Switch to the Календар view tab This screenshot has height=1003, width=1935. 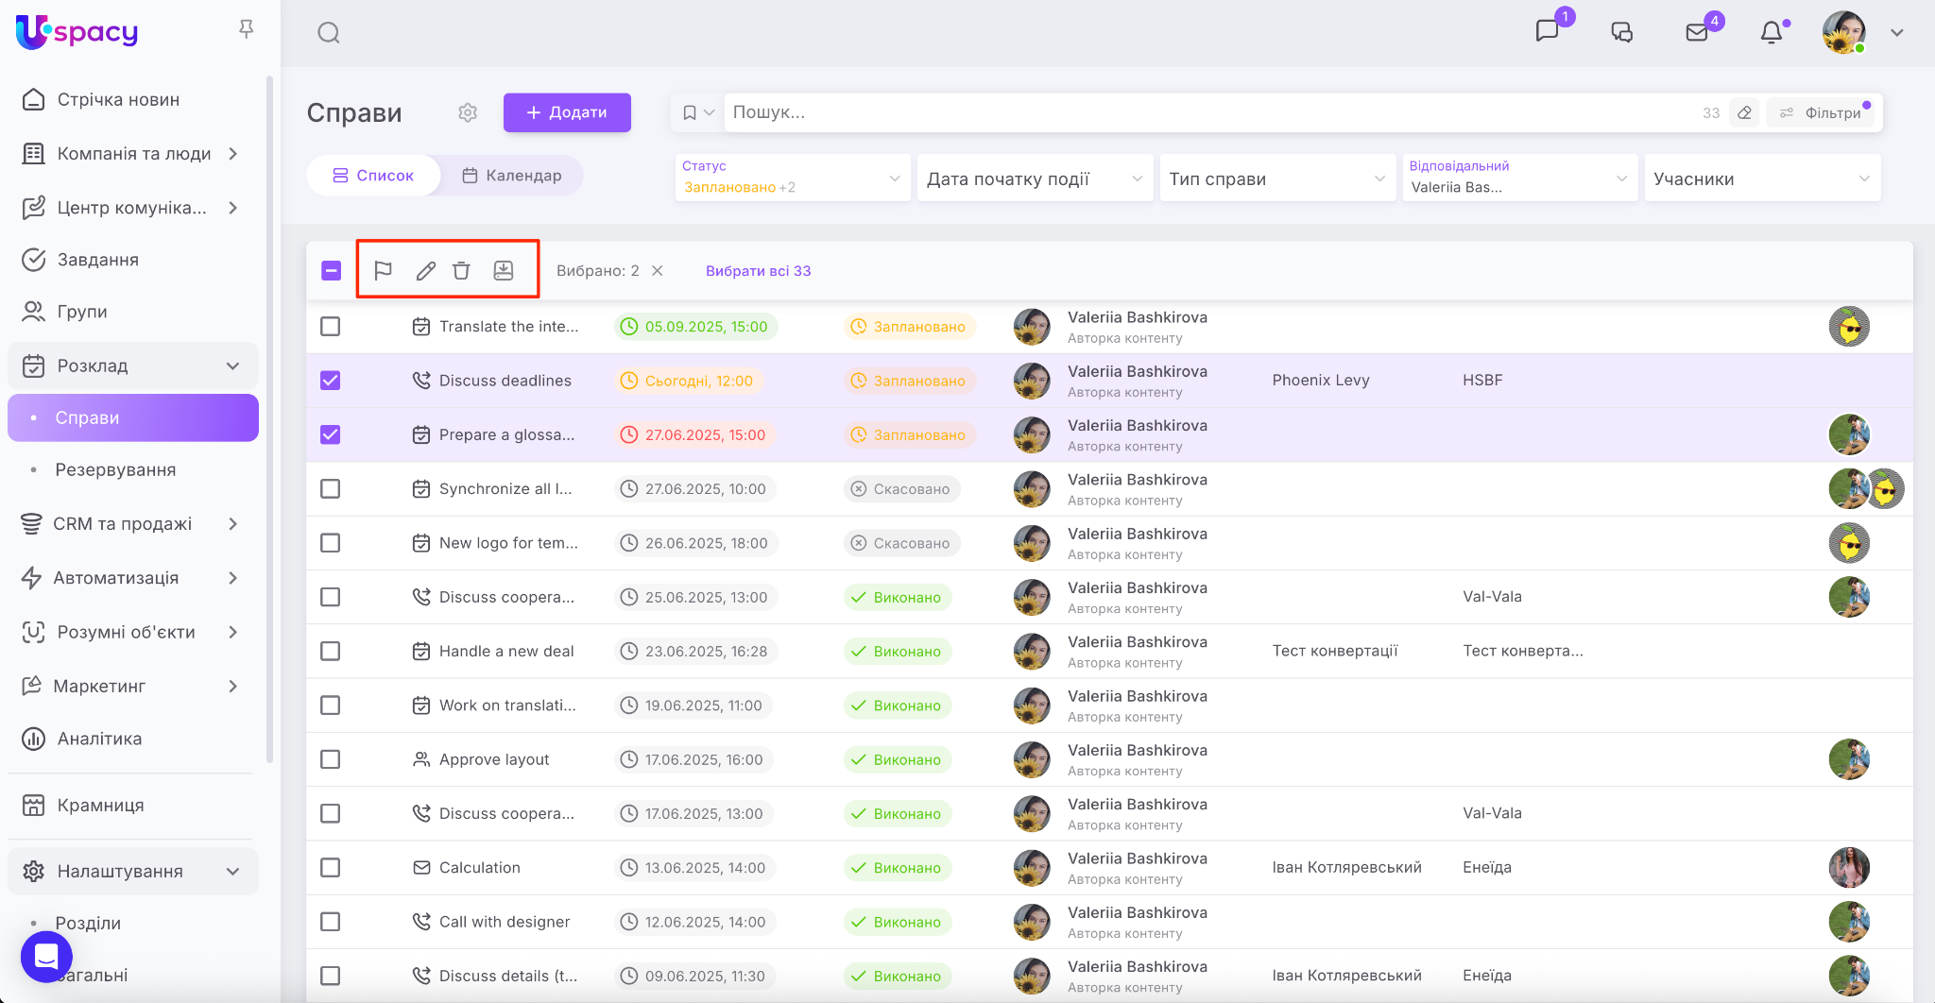coord(512,176)
